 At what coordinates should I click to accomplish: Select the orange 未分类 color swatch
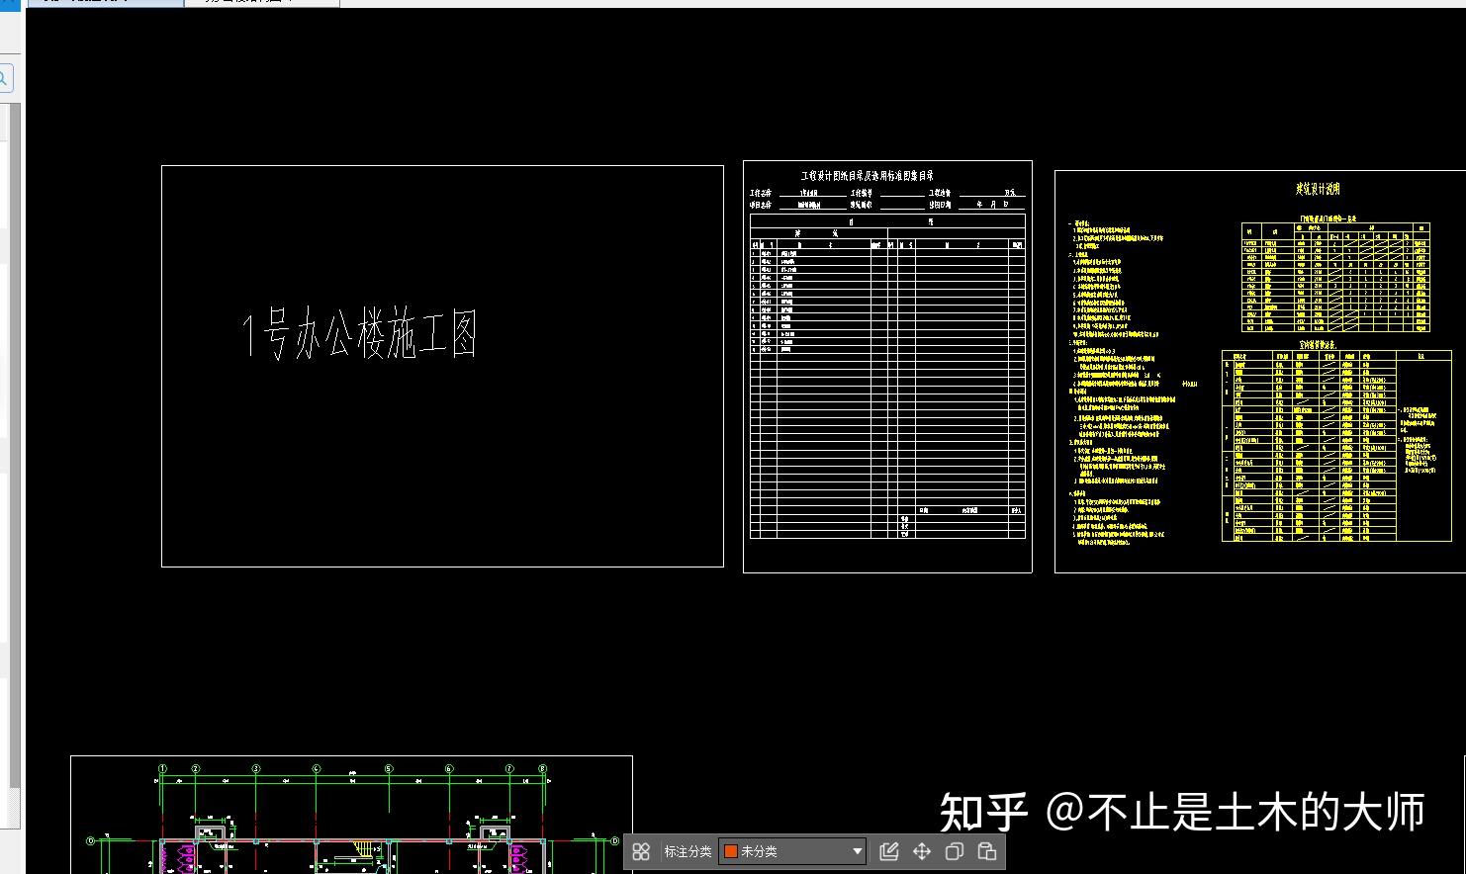[730, 850]
